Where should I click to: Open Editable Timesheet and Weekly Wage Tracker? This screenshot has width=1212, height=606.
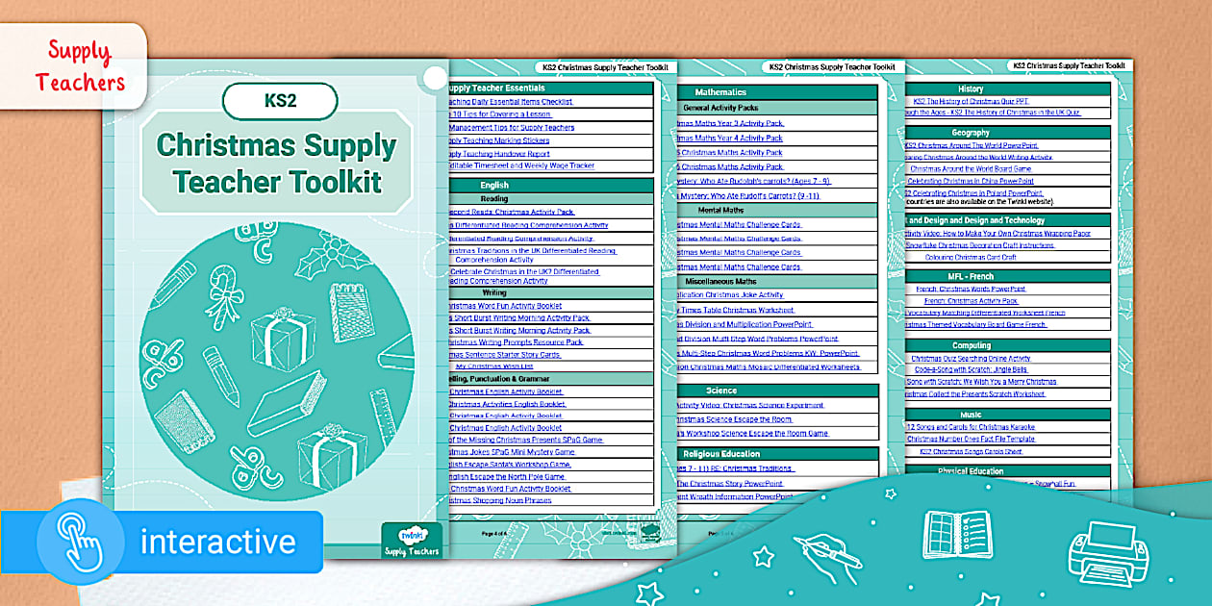[x=521, y=166]
